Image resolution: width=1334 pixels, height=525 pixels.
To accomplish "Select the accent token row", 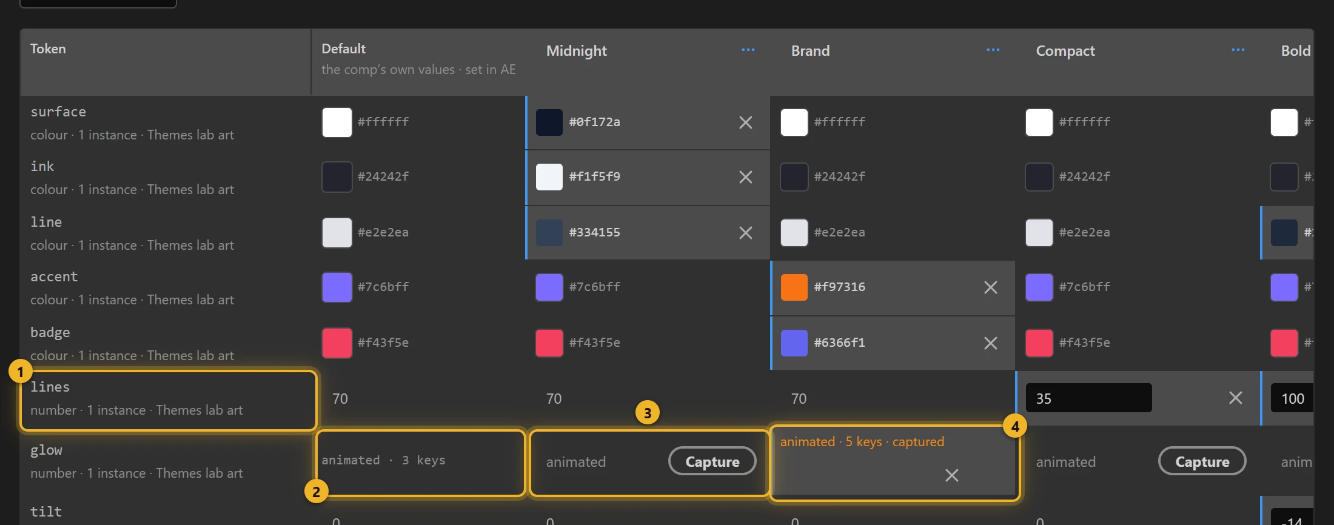I will click(166, 288).
